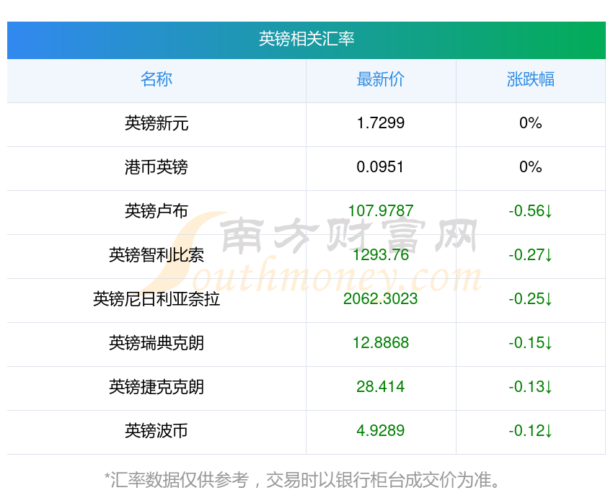This screenshot has width=613, height=503.
Task: Select the 最新价 column header
Action: pos(380,79)
